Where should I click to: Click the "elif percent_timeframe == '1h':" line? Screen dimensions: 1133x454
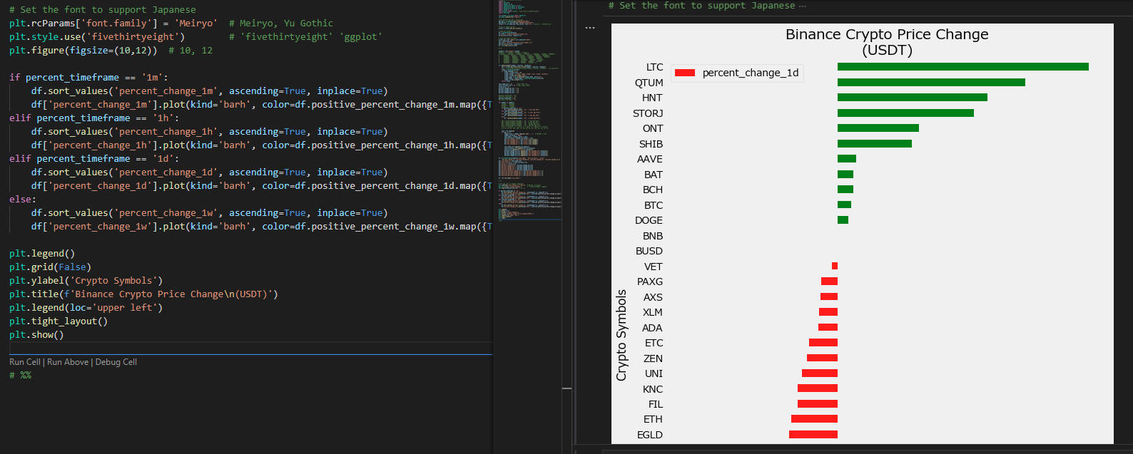(94, 118)
